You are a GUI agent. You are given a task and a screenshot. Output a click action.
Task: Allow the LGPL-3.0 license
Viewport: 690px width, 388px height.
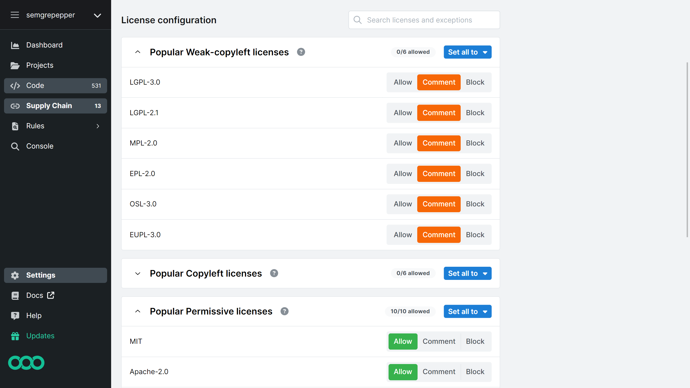pos(403,82)
